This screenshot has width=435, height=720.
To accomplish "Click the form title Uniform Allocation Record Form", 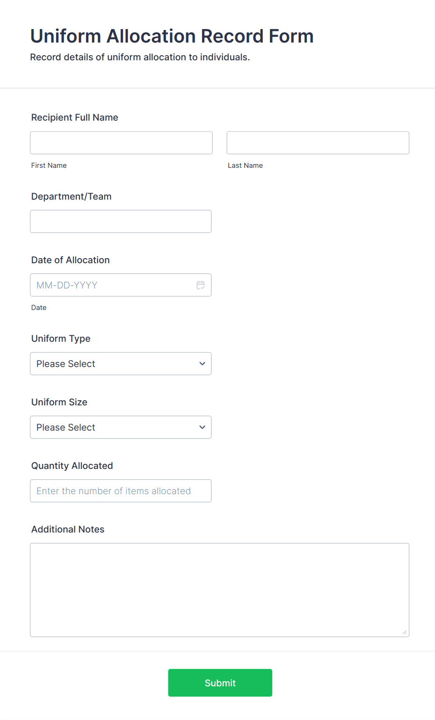I will tap(172, 36).
